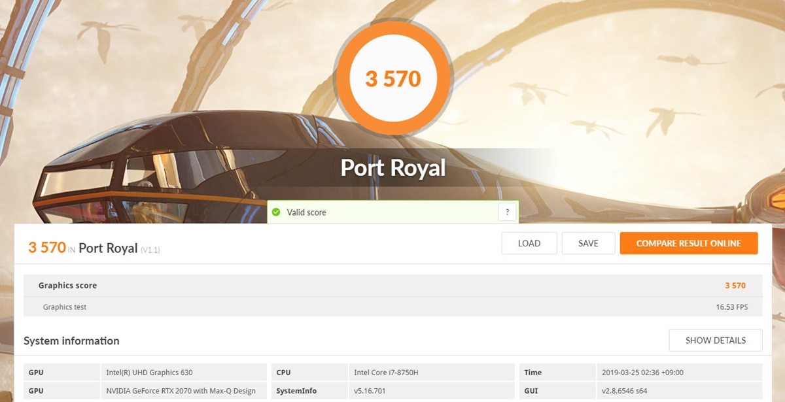This screenshot has width=785, height=402.
Task: Open Compare Result Online
Action: tap(689, 243)
